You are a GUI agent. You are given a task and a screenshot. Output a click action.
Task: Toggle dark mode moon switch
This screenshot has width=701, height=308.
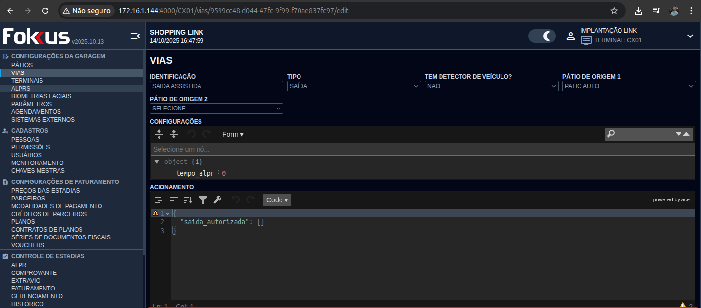[x=541, y=36]
